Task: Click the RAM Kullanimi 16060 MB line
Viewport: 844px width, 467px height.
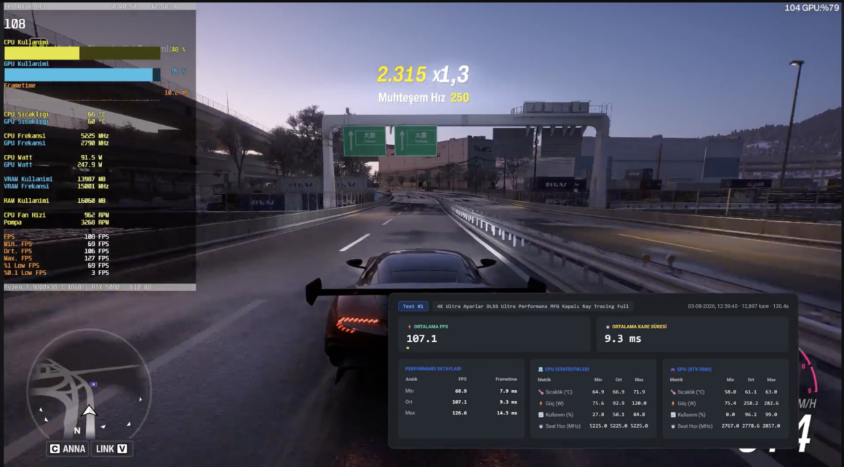Action: (x=55, y=201)
